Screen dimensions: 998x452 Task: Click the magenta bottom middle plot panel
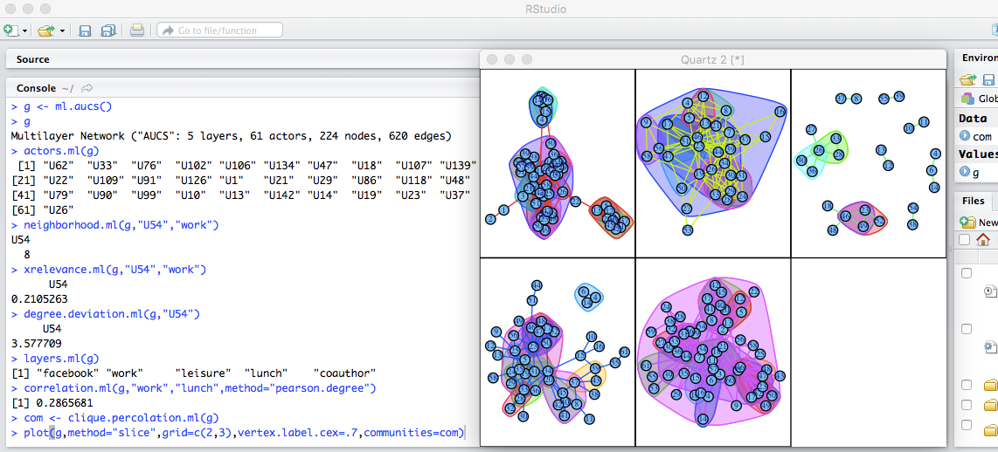pyautogui.click(x=713, y=352)
